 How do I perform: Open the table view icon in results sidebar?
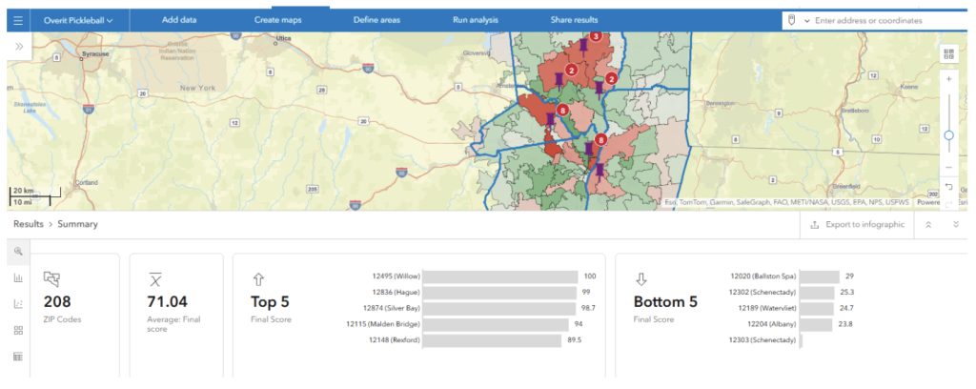(x=18, y=357)
